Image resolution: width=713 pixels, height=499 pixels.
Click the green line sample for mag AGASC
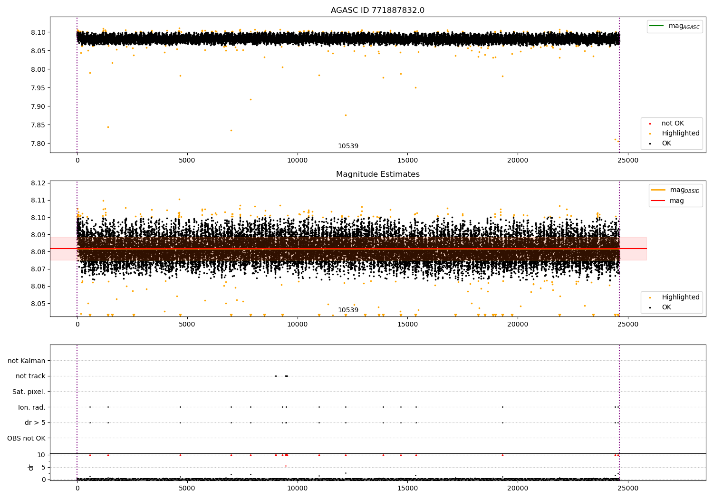coord(657,26)
